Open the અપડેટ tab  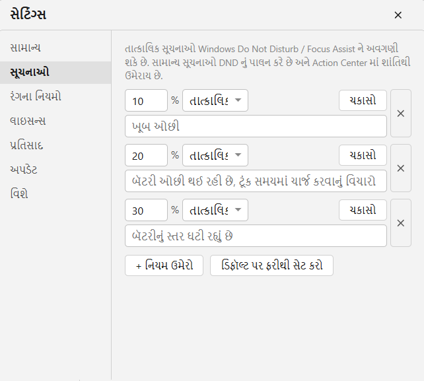(55, 170)
